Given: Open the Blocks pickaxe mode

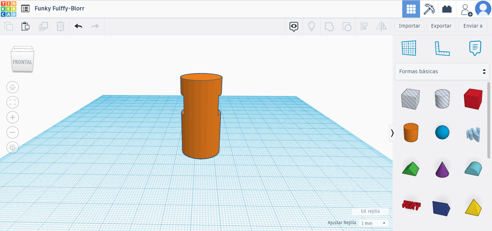Looking at the screenshot, I should pyautogui.click(x=429, y=9).
